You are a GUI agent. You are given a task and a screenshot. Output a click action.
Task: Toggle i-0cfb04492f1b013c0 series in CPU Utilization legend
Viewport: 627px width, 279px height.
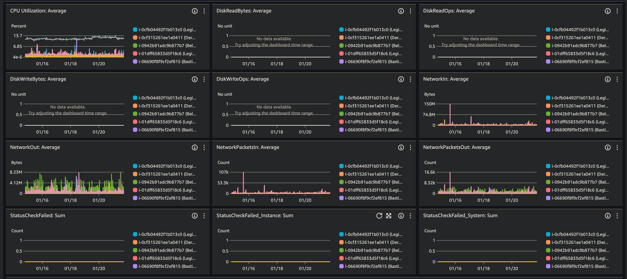pyautogui.click(x=165, y=30)
